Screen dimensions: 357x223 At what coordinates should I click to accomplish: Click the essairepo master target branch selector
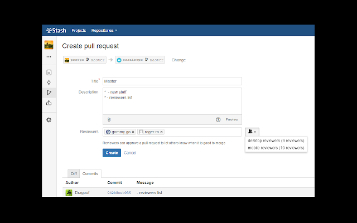pos(140,60)
